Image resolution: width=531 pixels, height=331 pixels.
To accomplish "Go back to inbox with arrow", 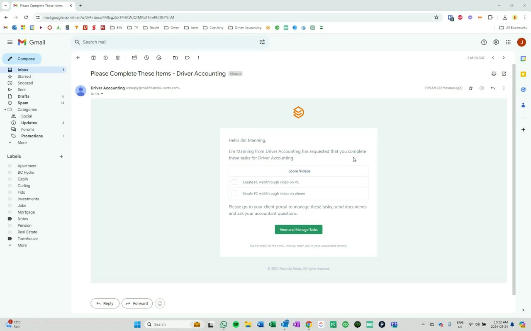I will [x=78, y=58].
